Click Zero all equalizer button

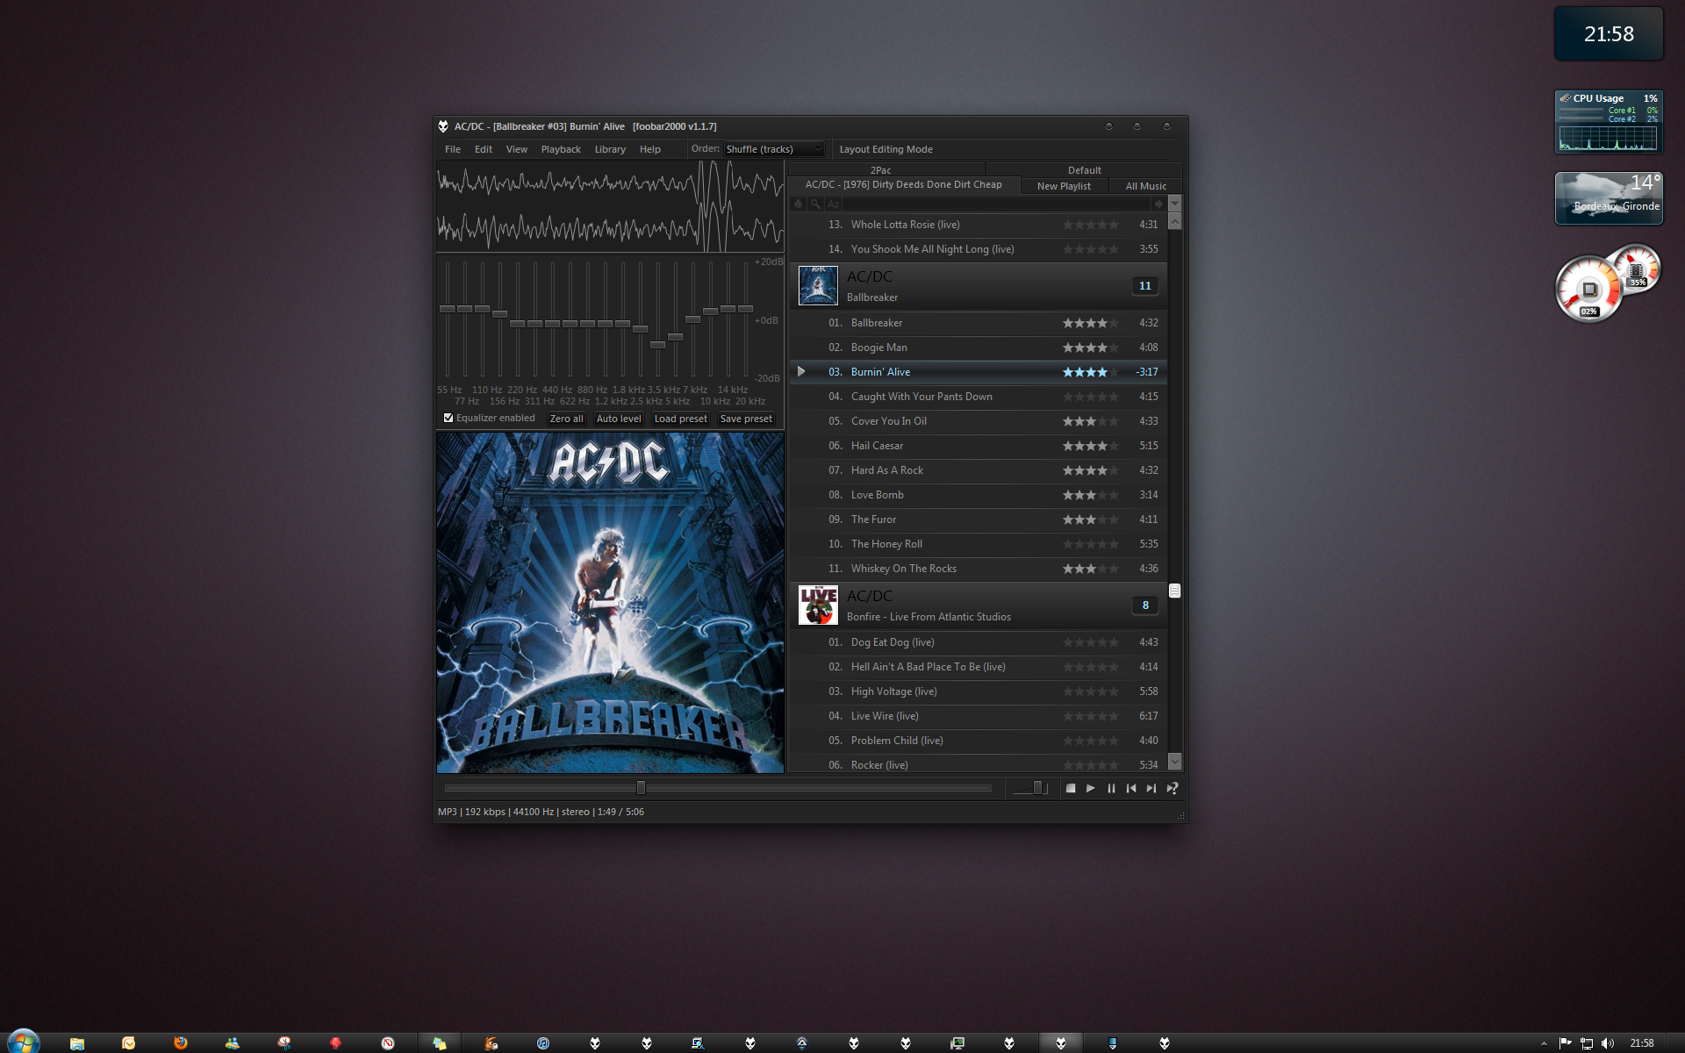[x=566, y=419]
